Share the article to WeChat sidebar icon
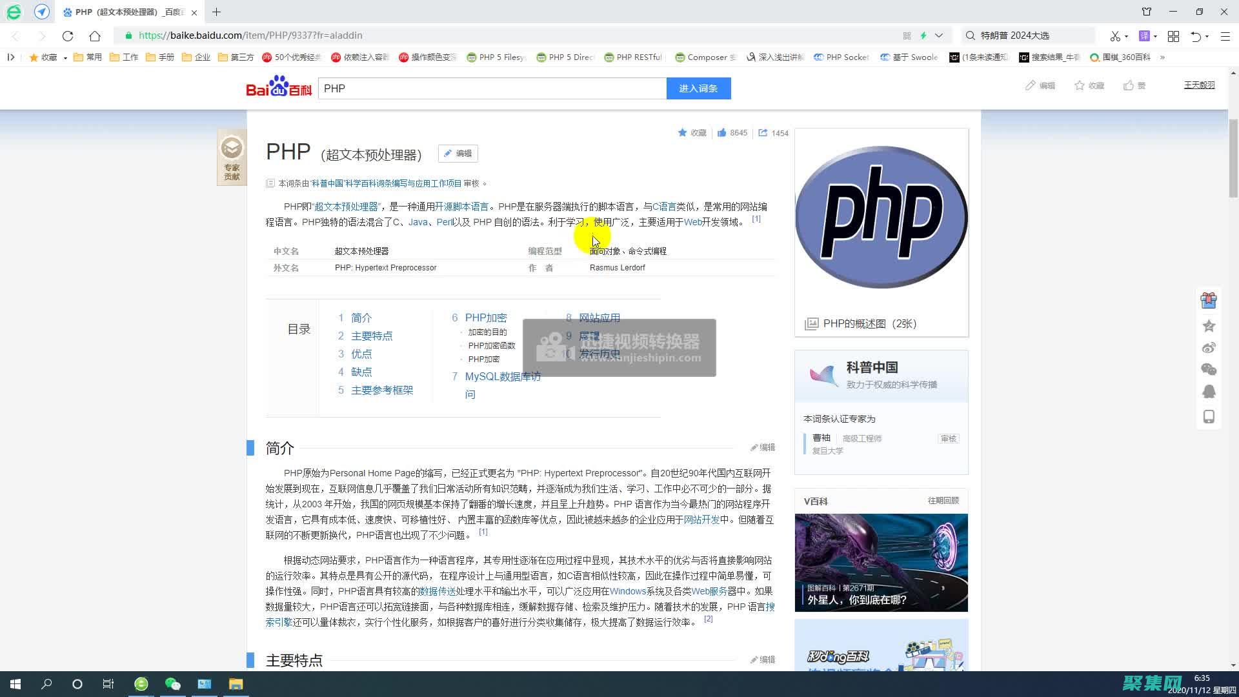This screenshot has height=697, width=1239. click(x=1209, y=369)
